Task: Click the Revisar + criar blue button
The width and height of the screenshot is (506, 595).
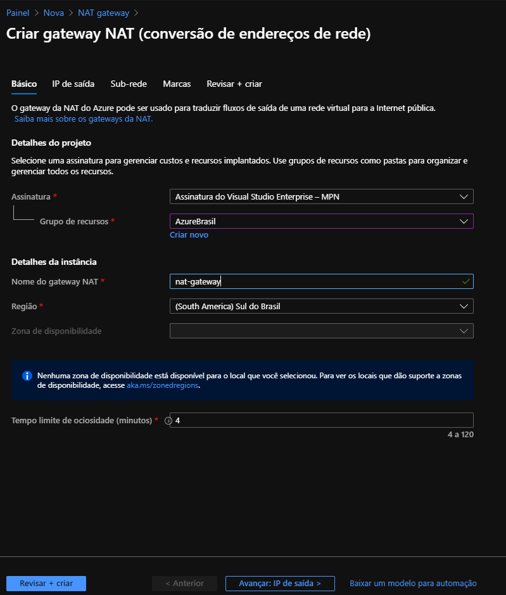Action: click(46, 583)
